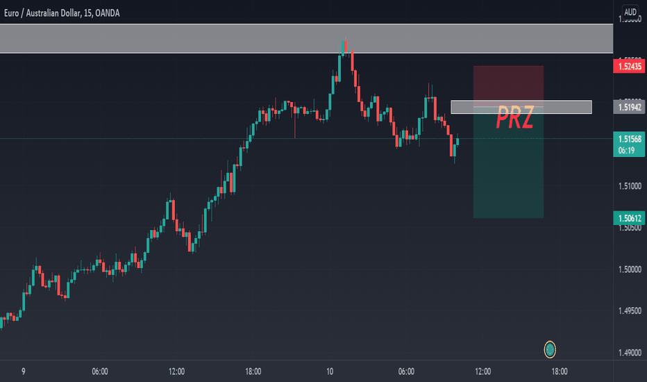This screenshot has width=647, height=382.
Task: Click the small gray PRZ rectangle zone
Action: 521,107
